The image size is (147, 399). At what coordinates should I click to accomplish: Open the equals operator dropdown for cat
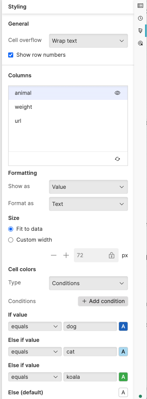tap(35, 352)
